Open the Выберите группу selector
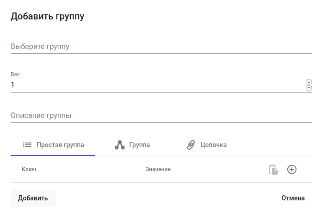The image size is (321, 211). pos(161,47)
